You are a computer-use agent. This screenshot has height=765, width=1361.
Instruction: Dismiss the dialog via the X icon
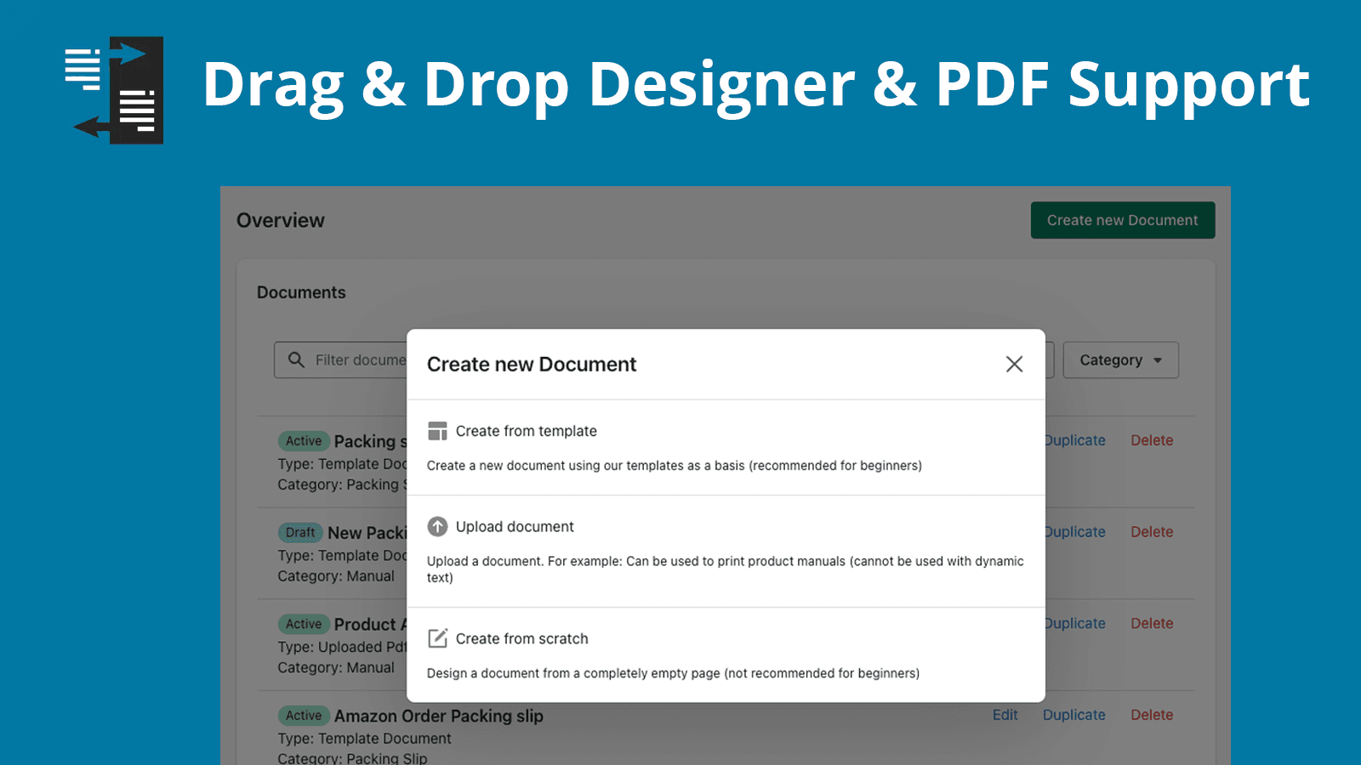pos(1014,364)
